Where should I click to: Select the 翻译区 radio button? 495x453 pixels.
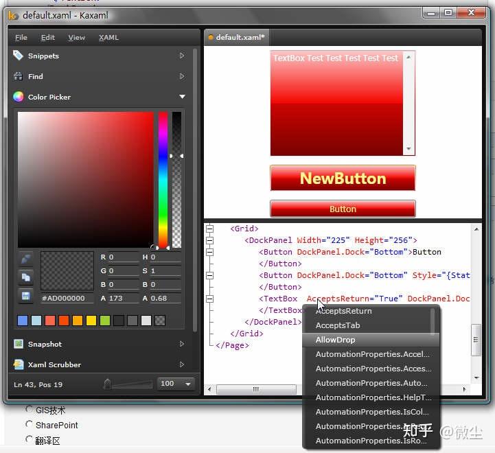29,439
